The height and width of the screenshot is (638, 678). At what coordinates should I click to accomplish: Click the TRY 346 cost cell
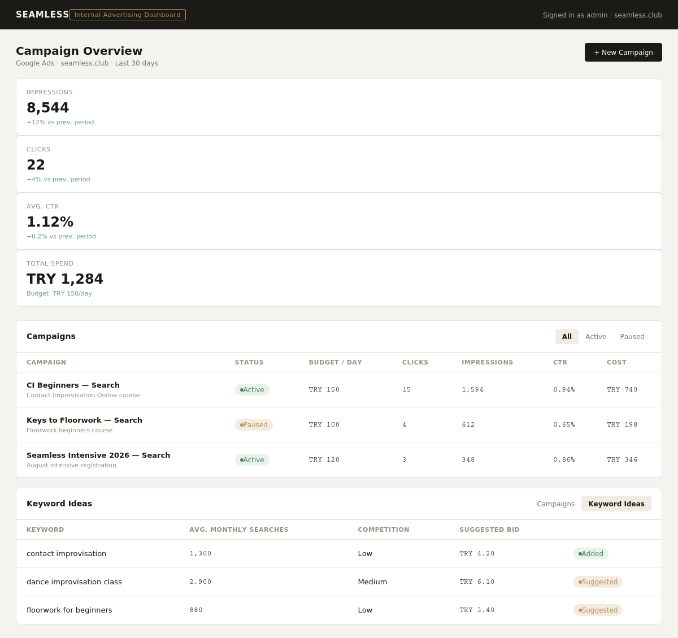[x=622, y=460]
